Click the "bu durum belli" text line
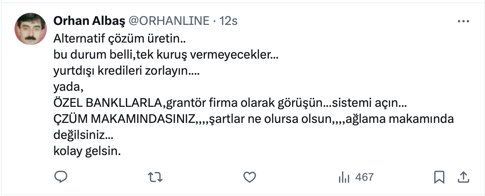 click(166, 56)
